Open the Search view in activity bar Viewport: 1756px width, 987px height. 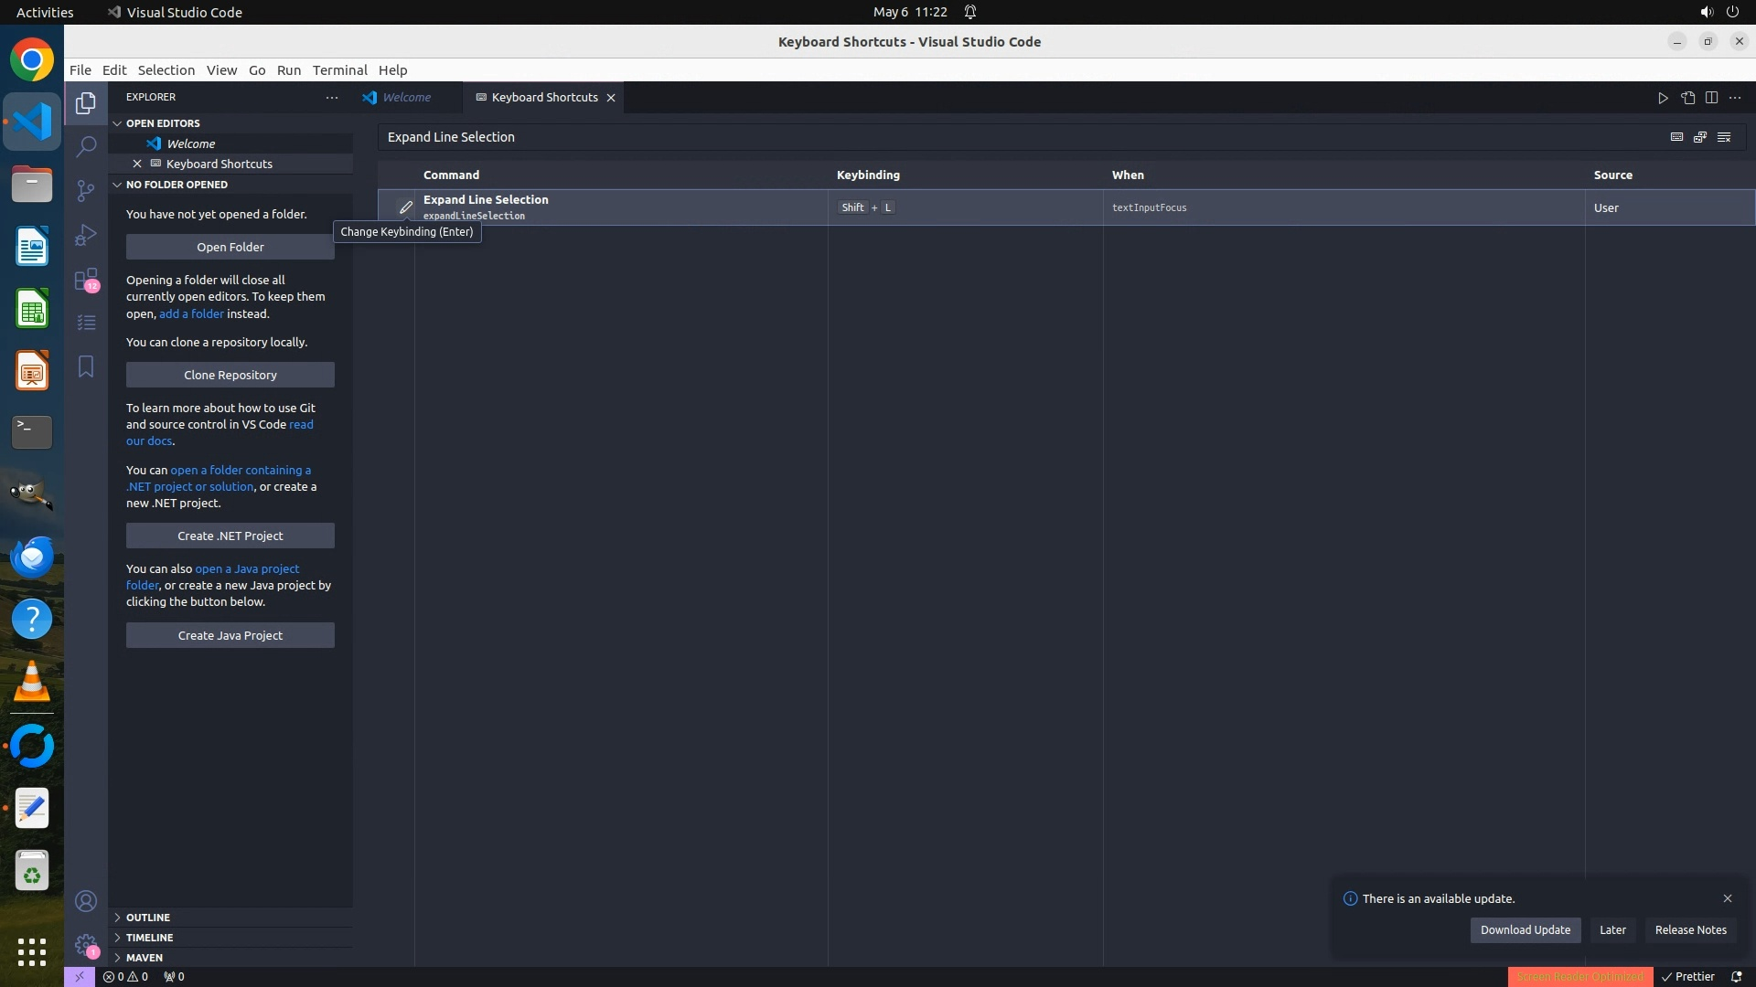pos(86,146)
